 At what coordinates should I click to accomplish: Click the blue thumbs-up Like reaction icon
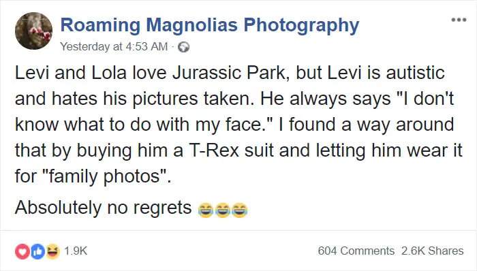tap(37, 251)
